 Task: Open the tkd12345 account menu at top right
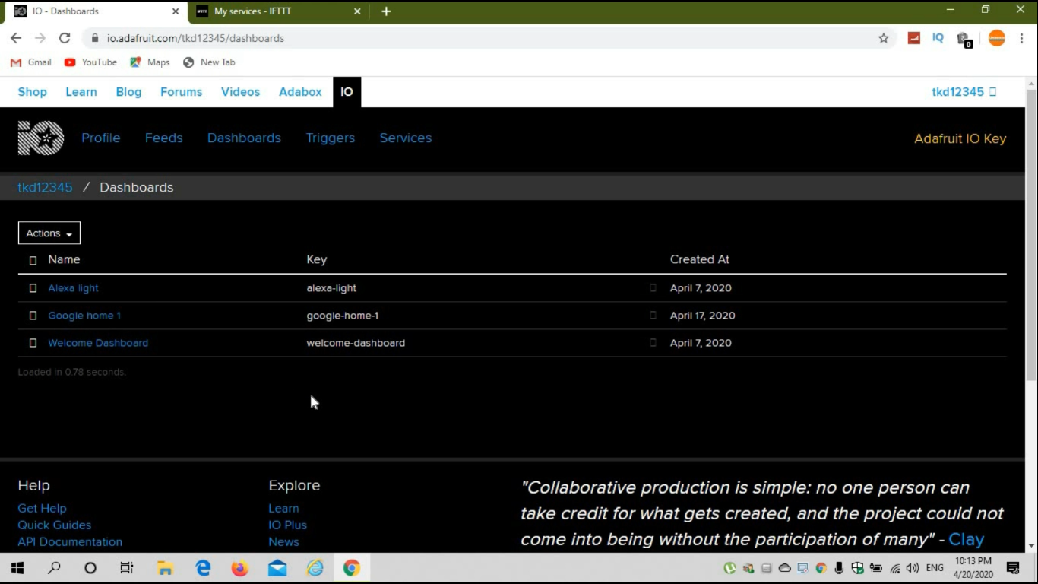pos(964,92)
